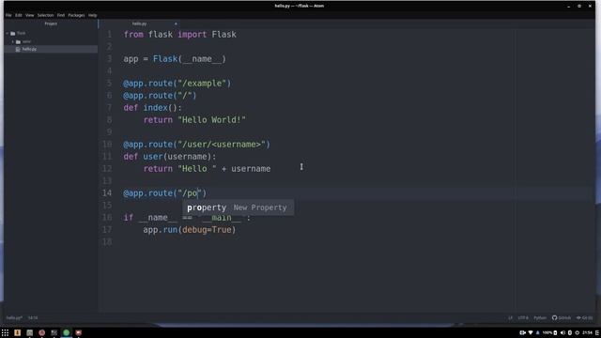Open the 21:54 clock in the tray
This screenshot has width=601, height=338.
point(587,332)
